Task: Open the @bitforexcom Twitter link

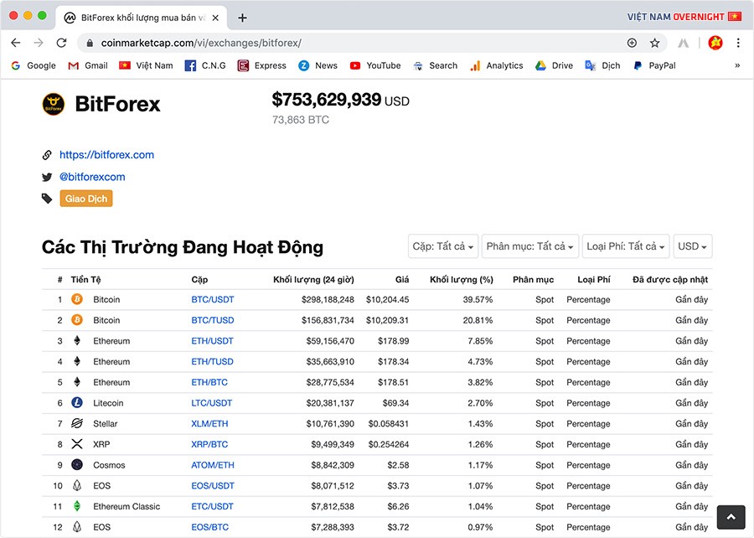Action: click(x=92, y=177)
